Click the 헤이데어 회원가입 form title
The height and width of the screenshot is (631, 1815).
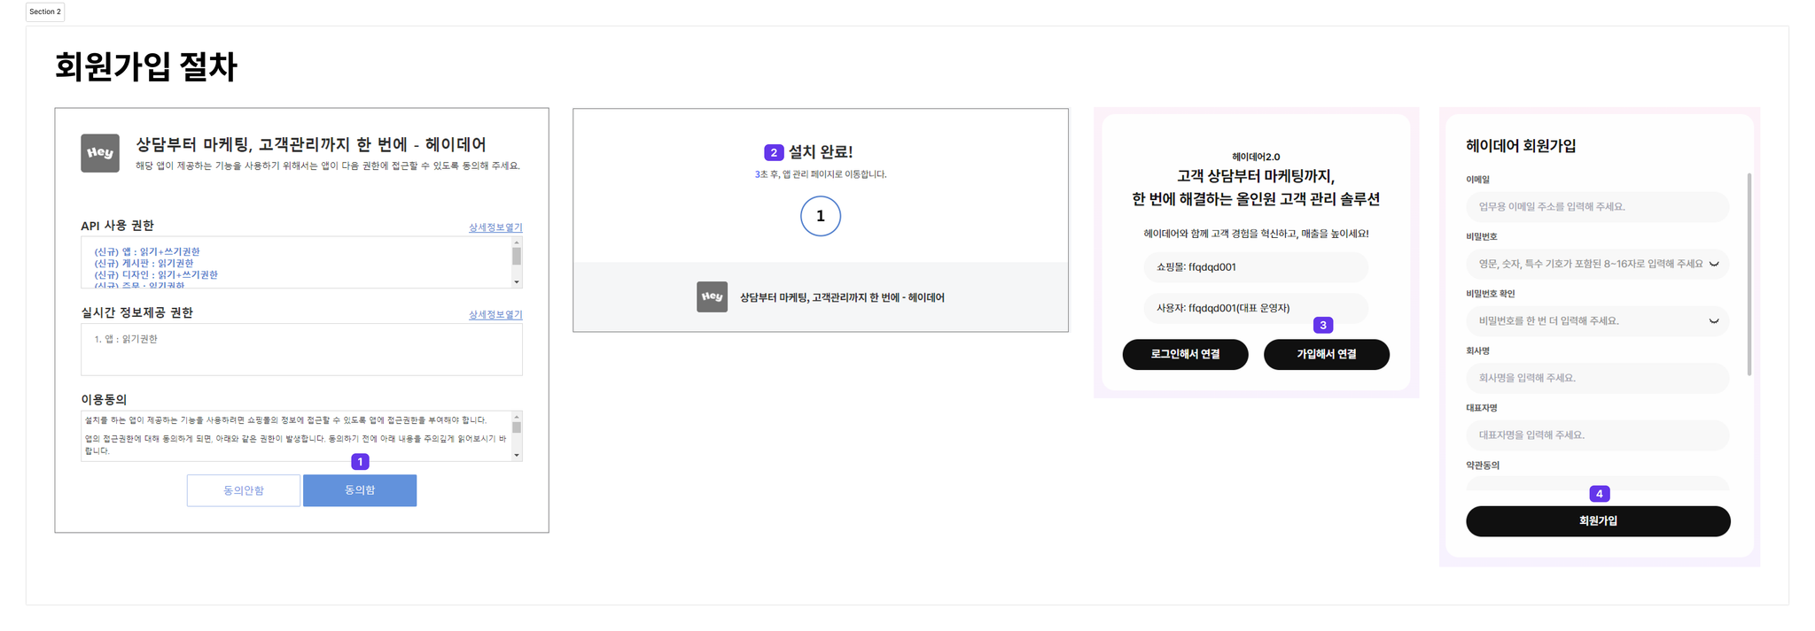(x=1521, y=146)
